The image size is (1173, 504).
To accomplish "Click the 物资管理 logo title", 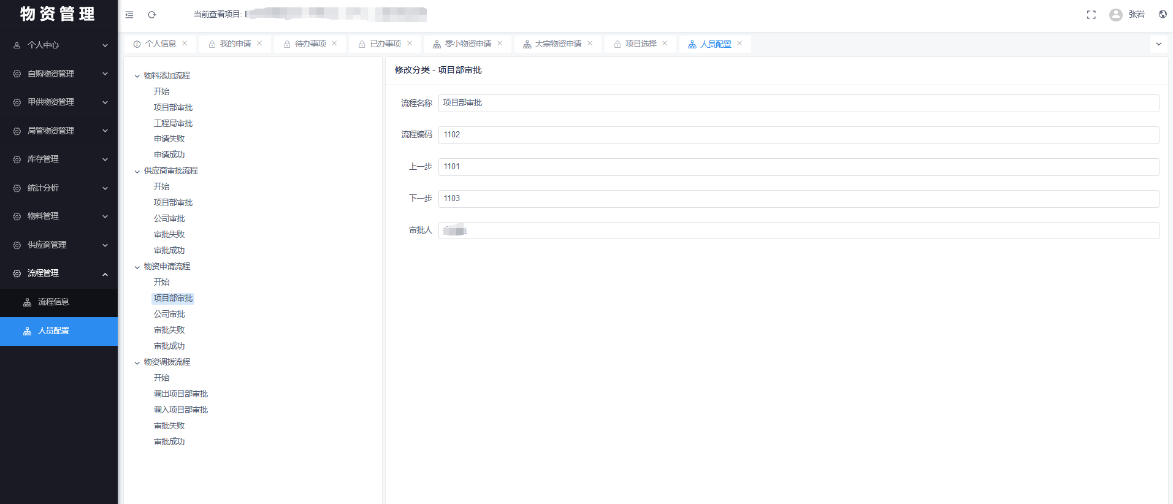I will pos(58,14).
